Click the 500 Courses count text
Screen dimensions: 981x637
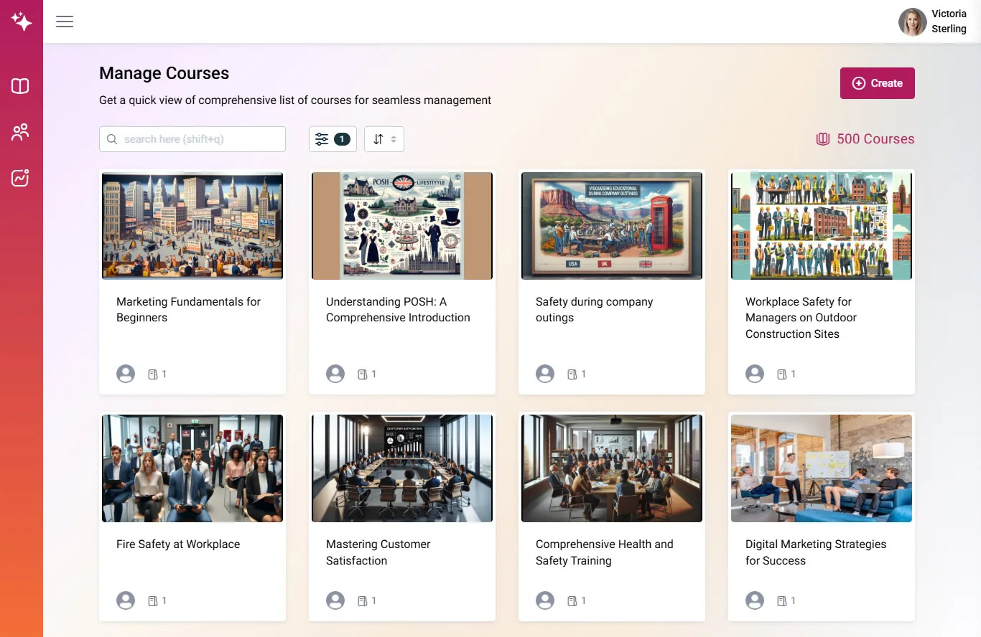click(875, 139)
